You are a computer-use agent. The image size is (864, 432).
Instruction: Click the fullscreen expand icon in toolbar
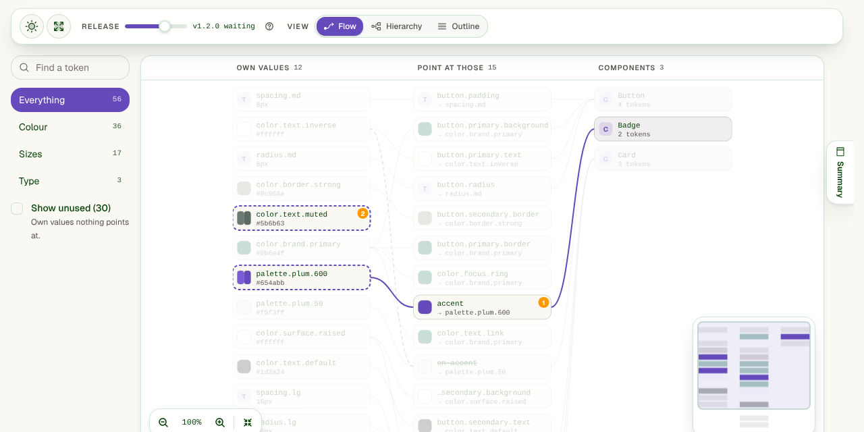pos(59,26)
